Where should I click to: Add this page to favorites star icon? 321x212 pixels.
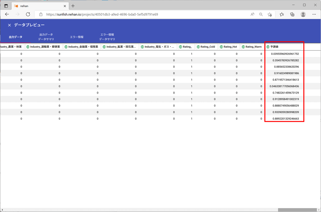pyautogui.click(x=270, y=14)
